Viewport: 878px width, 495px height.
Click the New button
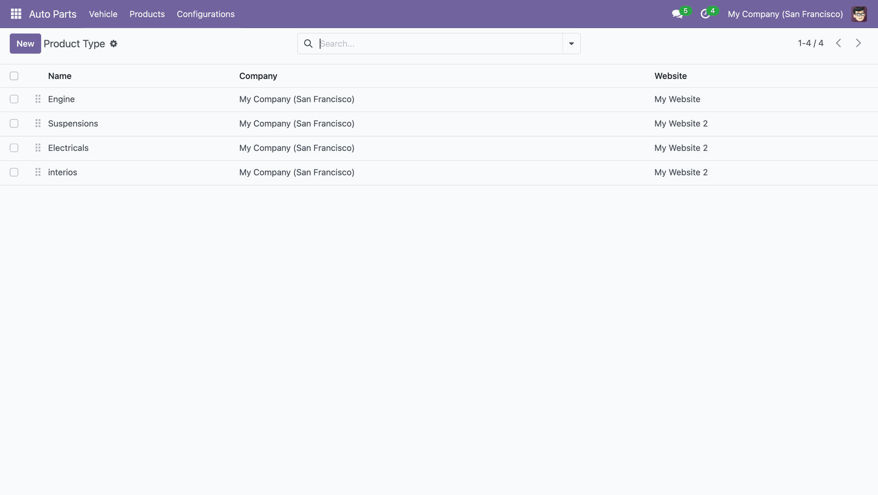click(25, 43)
